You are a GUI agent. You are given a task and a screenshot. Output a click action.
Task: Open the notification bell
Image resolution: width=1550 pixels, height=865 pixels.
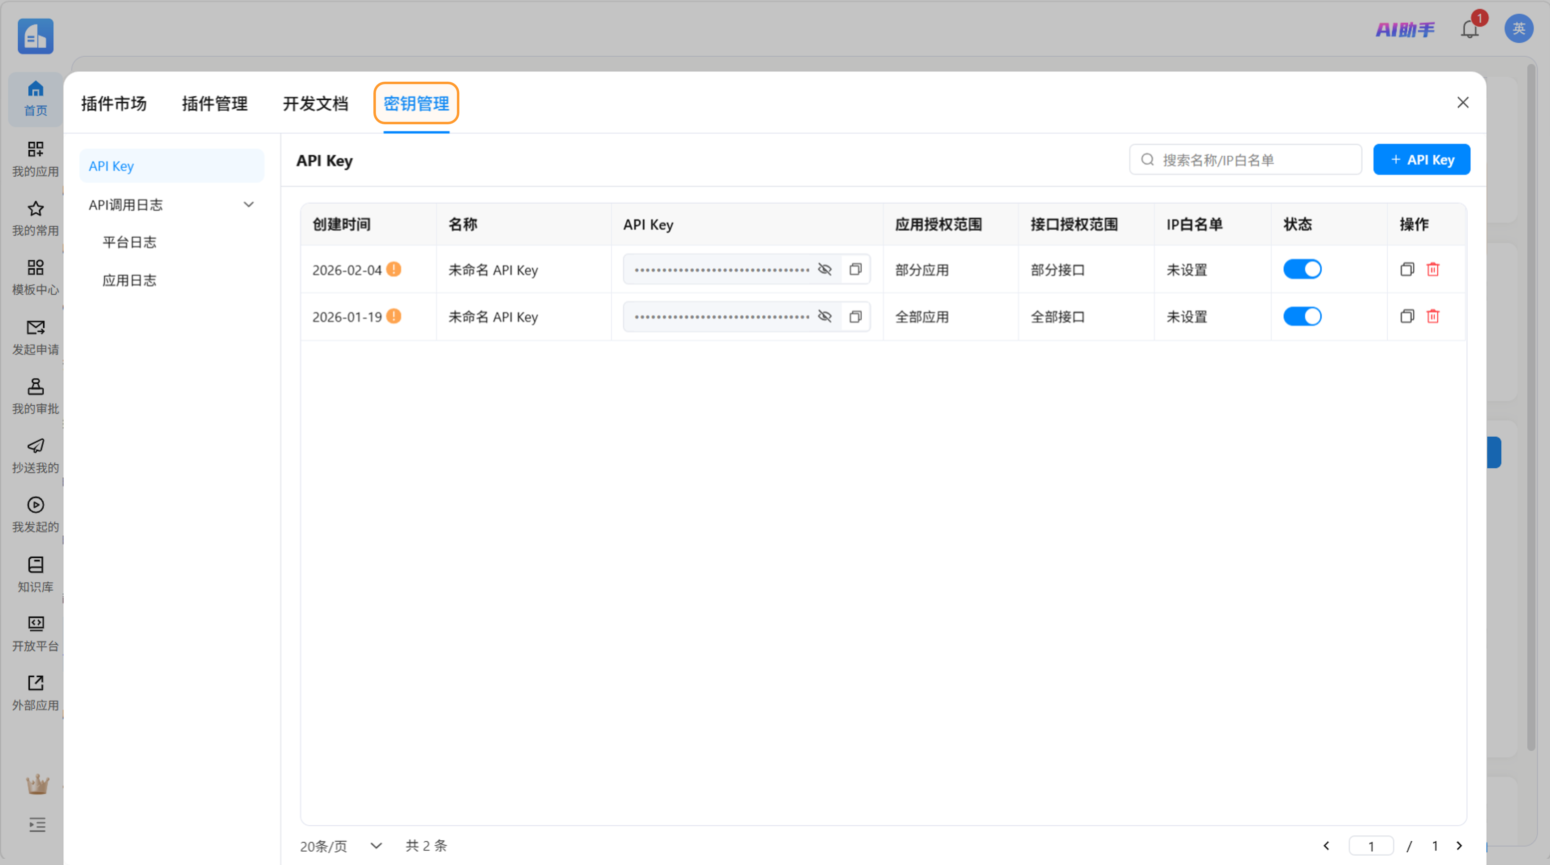1469,29
